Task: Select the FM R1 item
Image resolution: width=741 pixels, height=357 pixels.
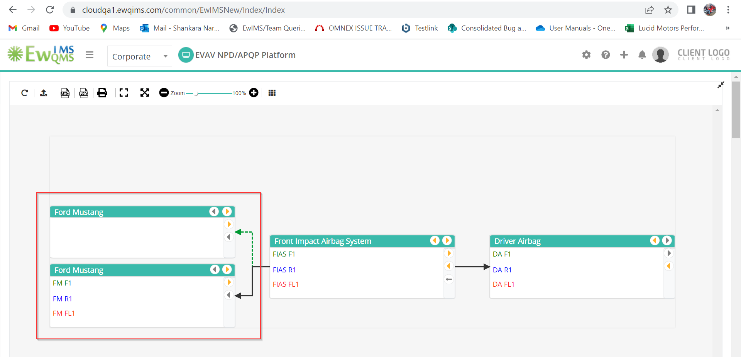Action: click(x=63, y=299)
